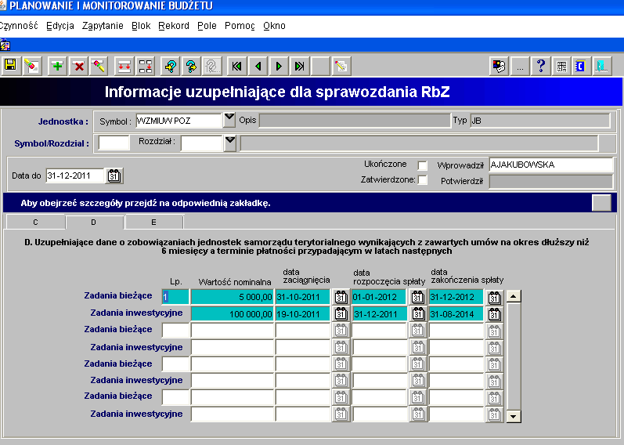Click the Data do field 31-12-2011
The height and width of the screenshot is (445, 624).
75,175
